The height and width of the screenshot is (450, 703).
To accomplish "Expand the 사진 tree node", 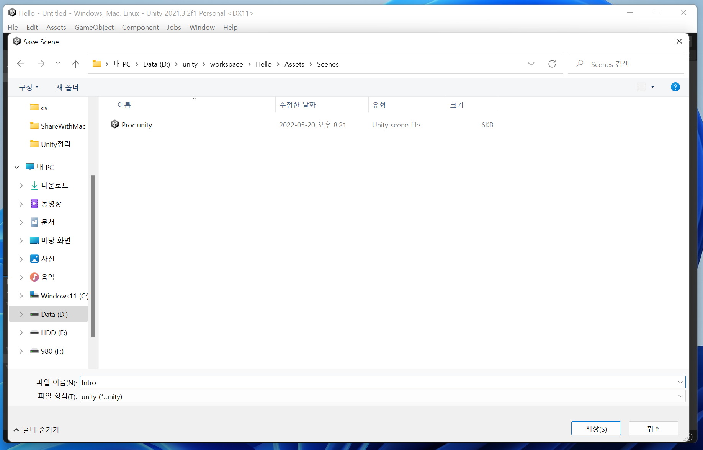I will pos(21,259).
